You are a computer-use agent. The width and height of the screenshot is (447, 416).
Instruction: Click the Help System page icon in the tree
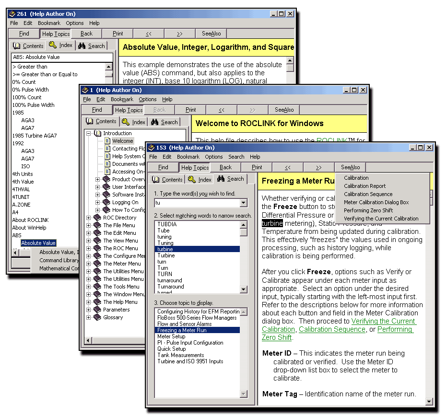[x=107, y=156]
